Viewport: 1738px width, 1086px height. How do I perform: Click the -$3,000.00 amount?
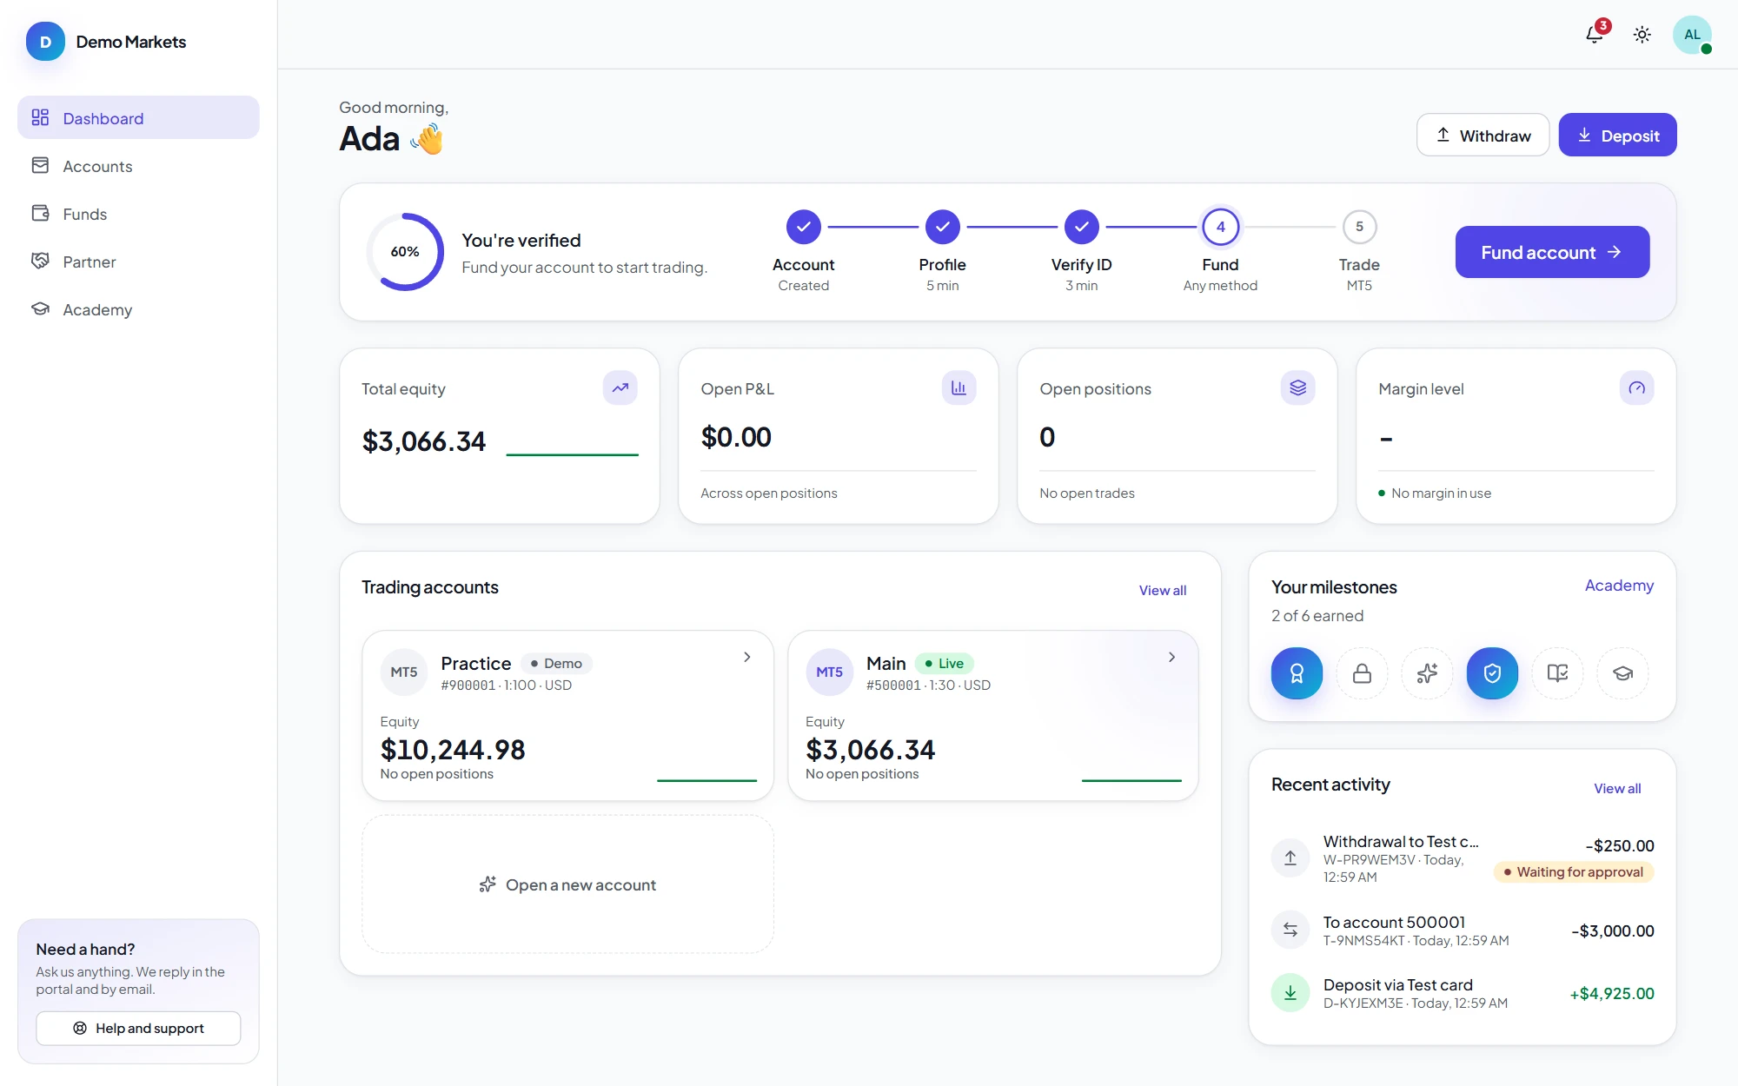pos(1613,930)
